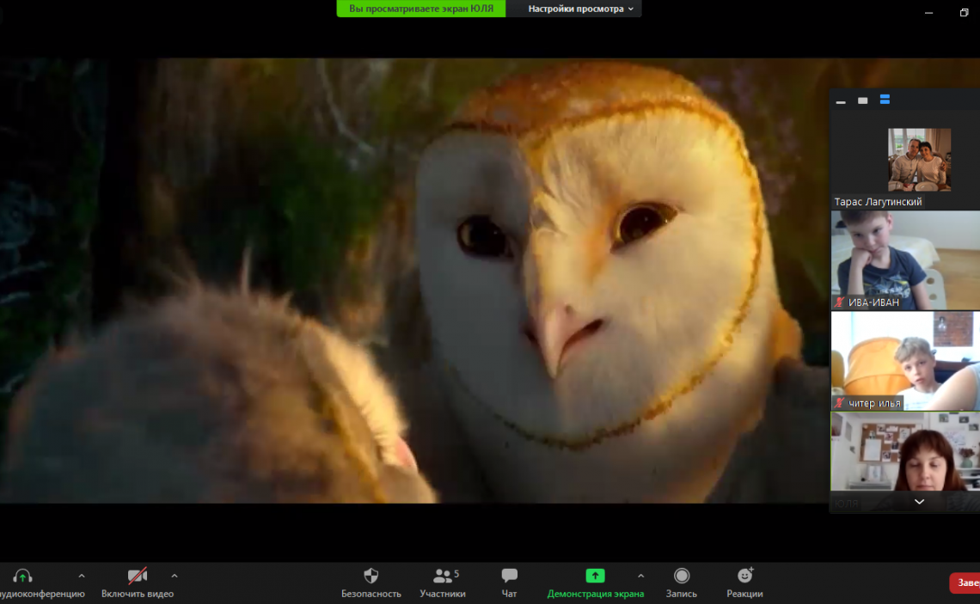Start recording with the Запись button

click(x=681, y=582)
